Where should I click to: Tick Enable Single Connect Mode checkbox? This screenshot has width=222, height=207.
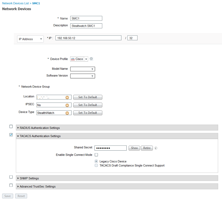[x=96, y=155]
